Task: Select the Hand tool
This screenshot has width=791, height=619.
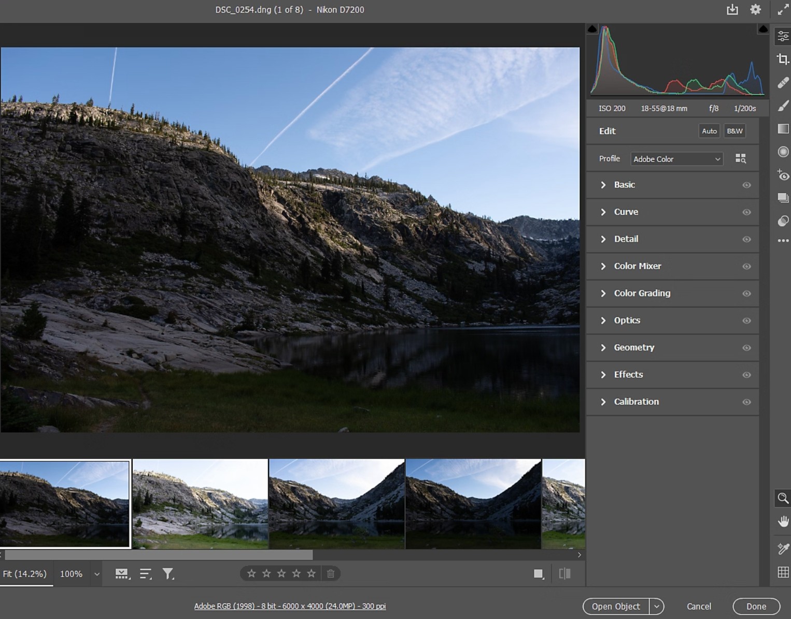Action: tap(783, 521)
